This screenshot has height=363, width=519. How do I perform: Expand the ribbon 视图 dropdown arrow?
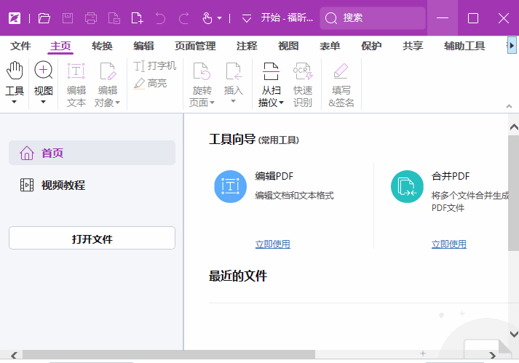tap(44, 102)
